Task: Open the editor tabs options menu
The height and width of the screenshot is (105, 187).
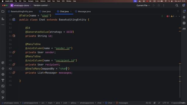Action: (178, 11)
